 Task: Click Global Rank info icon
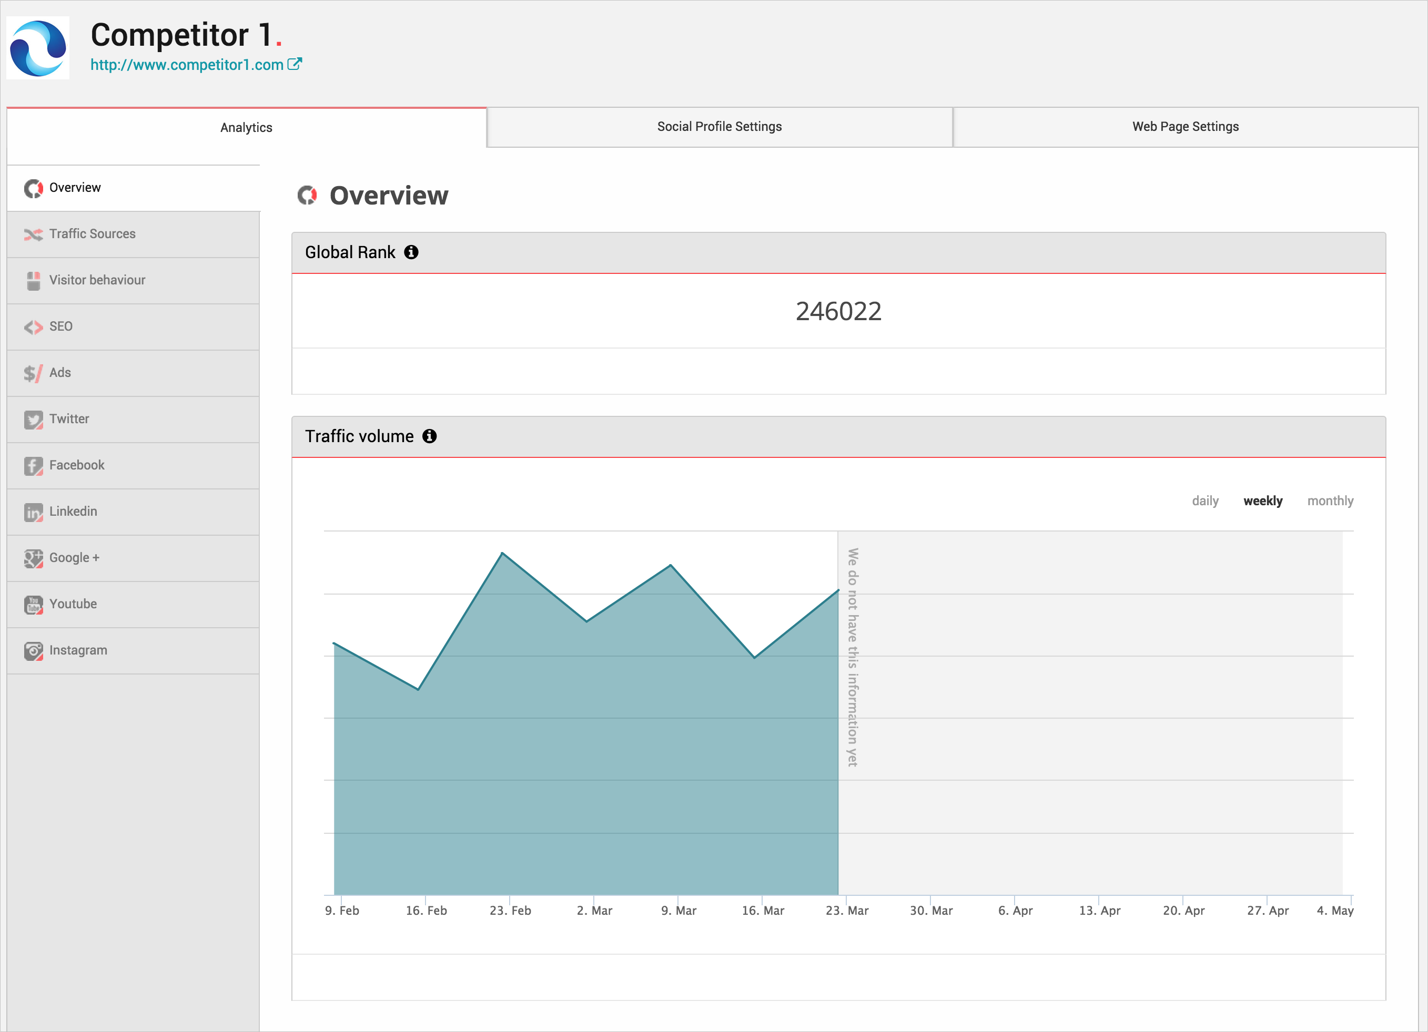click(411, 252)
